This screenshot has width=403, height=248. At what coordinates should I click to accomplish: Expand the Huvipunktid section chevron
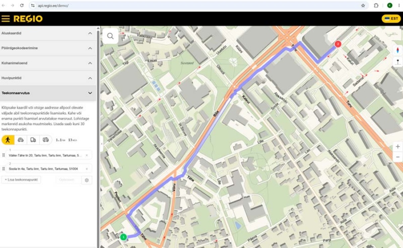(90, 78)
